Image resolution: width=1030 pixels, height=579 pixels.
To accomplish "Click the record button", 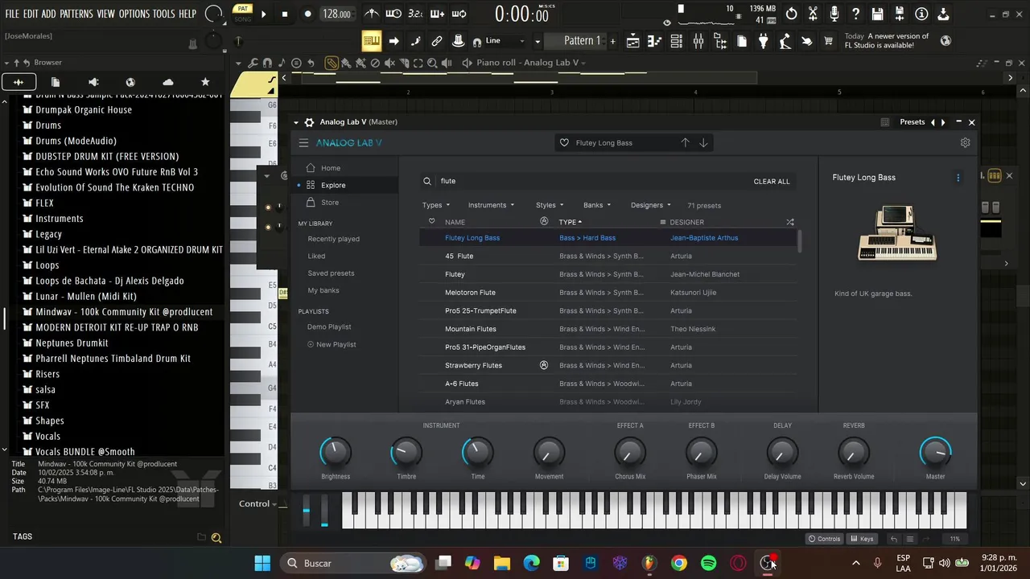I will 307,14.
